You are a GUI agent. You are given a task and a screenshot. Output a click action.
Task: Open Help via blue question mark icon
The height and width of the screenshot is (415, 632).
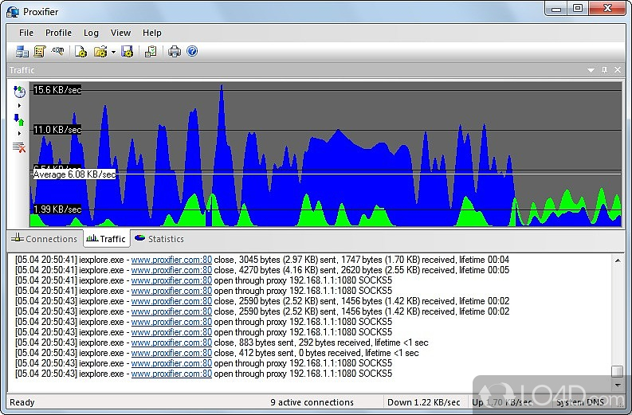click(x=192, y=52)
